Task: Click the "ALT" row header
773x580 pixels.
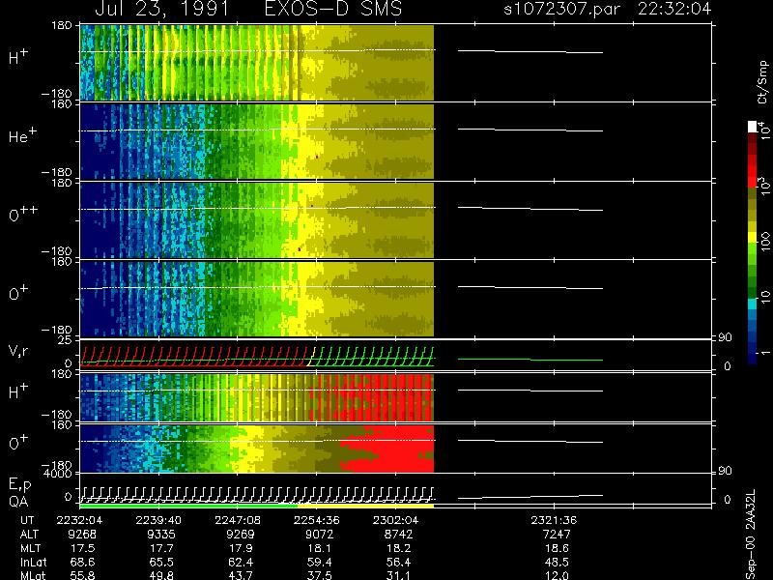Action: pyautogui.click(x=29, y=535)
